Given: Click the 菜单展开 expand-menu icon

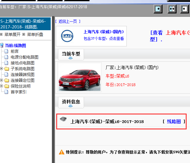Looking at the screenshot, I should (x=1, y=34).
